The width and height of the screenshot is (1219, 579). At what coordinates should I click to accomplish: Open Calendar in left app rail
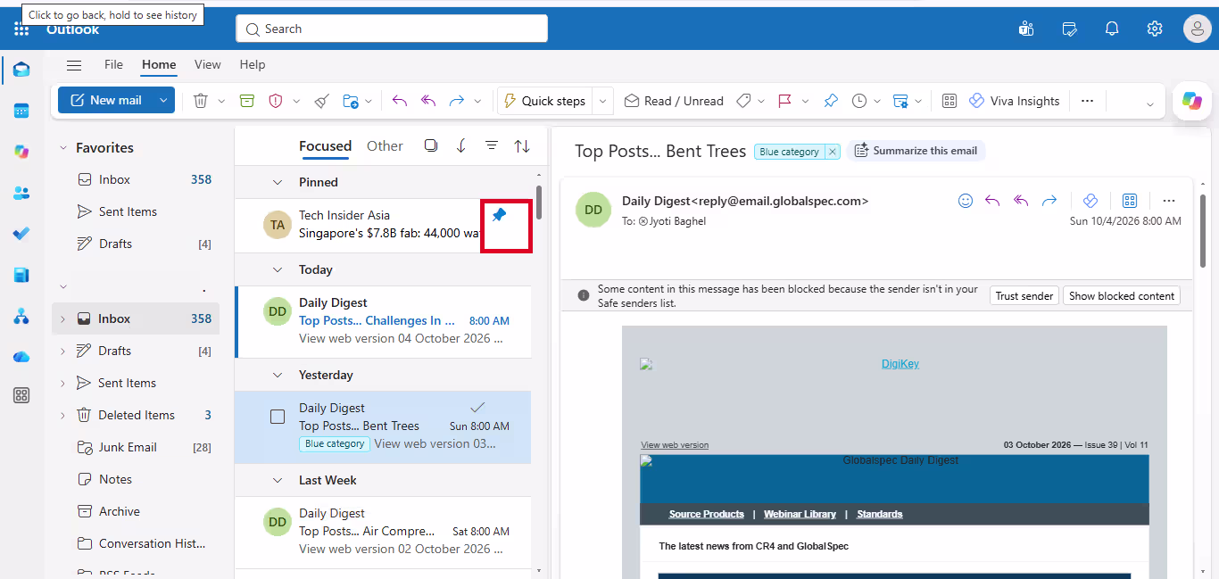pyautogui.click(x=21, y=111)
